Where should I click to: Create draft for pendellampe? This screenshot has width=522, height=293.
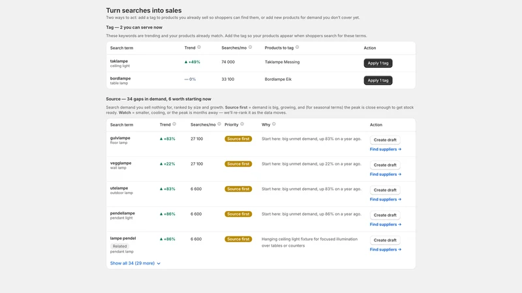tap(385, 215)
